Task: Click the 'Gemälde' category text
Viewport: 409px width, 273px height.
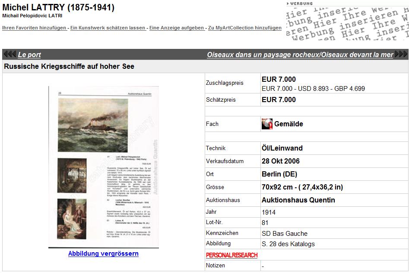Action: click(289, 124)
